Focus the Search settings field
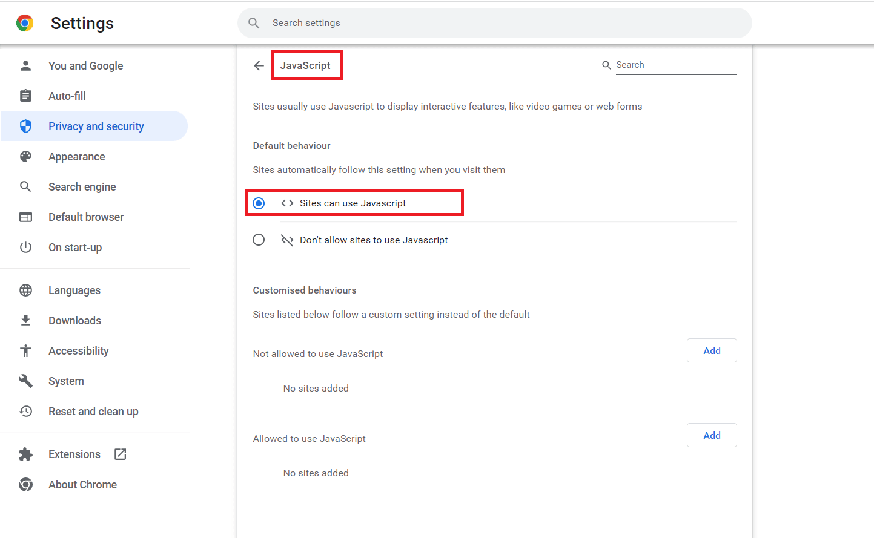 pyautogui.click(x=495, y=23)
